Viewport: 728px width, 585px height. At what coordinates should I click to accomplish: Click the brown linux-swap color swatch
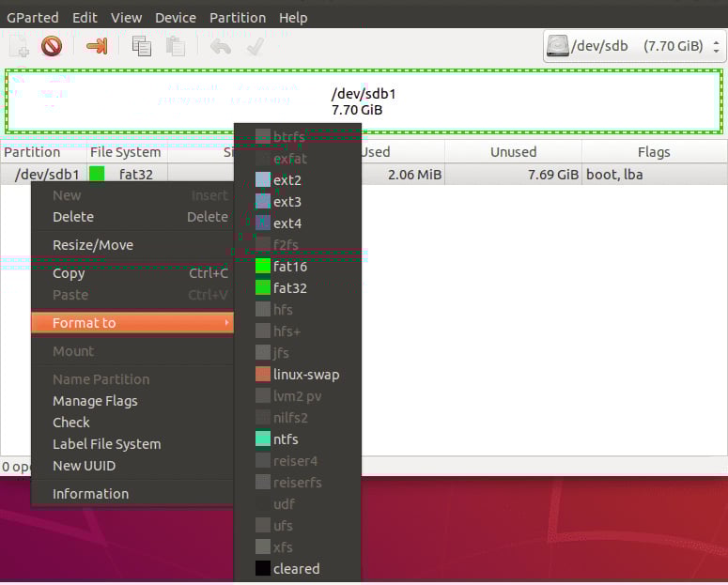tap(263, 374)
